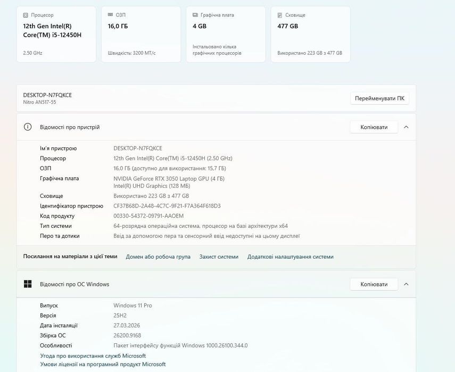Open Умови ліцензії на програмний продукт Microsoft
The image size is (455, 372).
coord(103,364)
